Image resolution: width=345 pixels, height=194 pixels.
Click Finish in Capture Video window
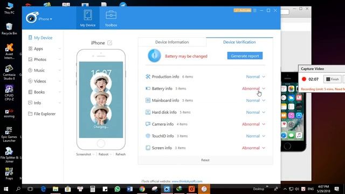click(332, 79)
